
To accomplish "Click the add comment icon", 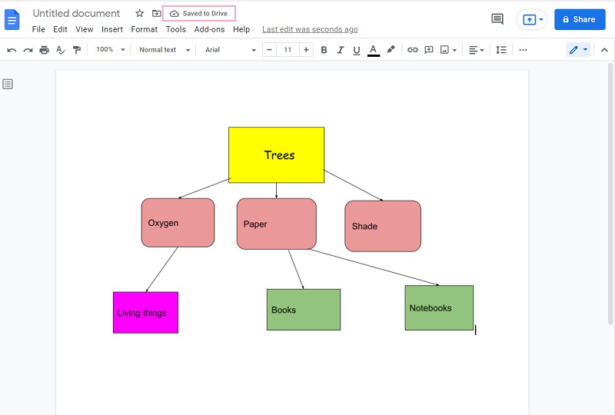I will [429, 50].
